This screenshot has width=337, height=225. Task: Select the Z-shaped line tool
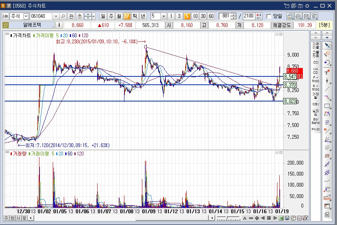[x=327, y=122]
